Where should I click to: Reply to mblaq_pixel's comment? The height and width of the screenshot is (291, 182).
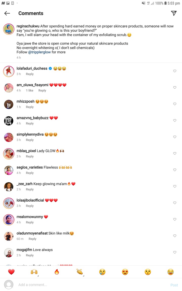coord(30,156)
